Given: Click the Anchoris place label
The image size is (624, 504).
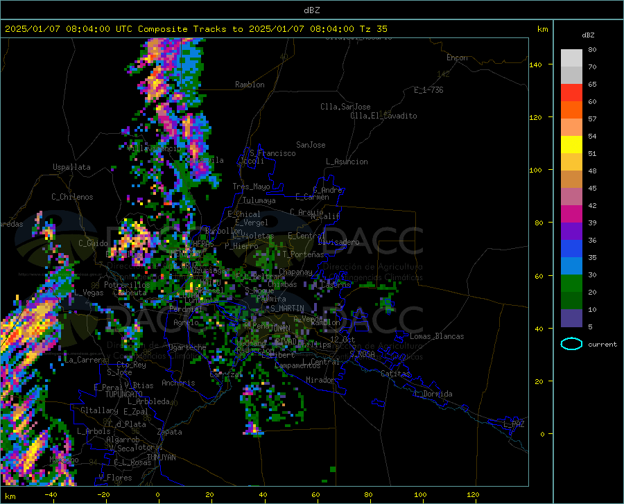Looking at the screenshot, I should pyautogui.click(x=178, y=383).
